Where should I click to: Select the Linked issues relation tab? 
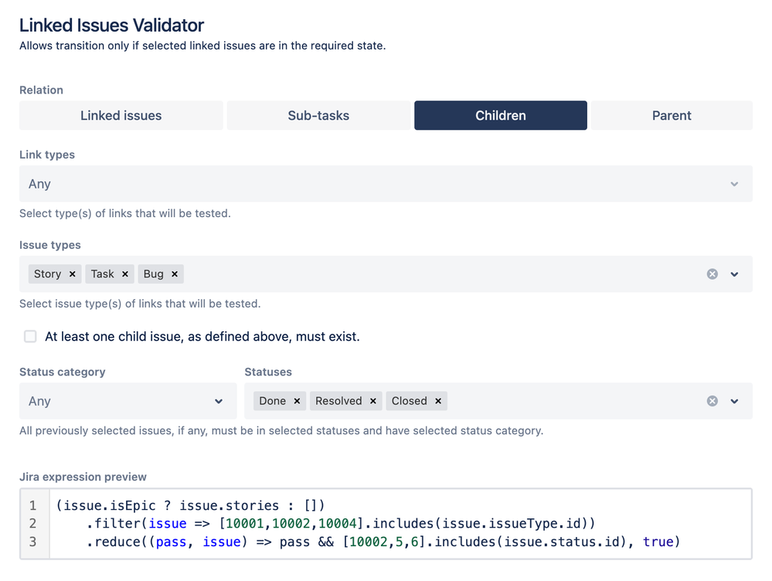(x=121, y=116)
